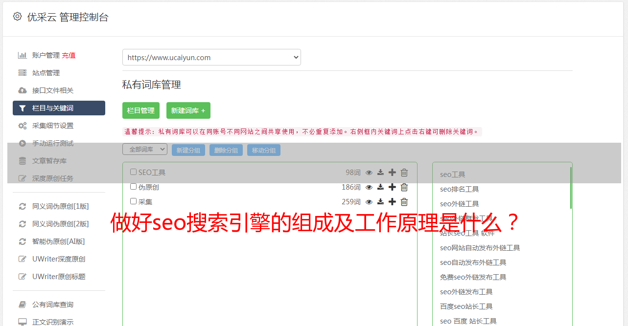Open UWriter深度原创 link
628x326 pixels.
pos(59,259)
